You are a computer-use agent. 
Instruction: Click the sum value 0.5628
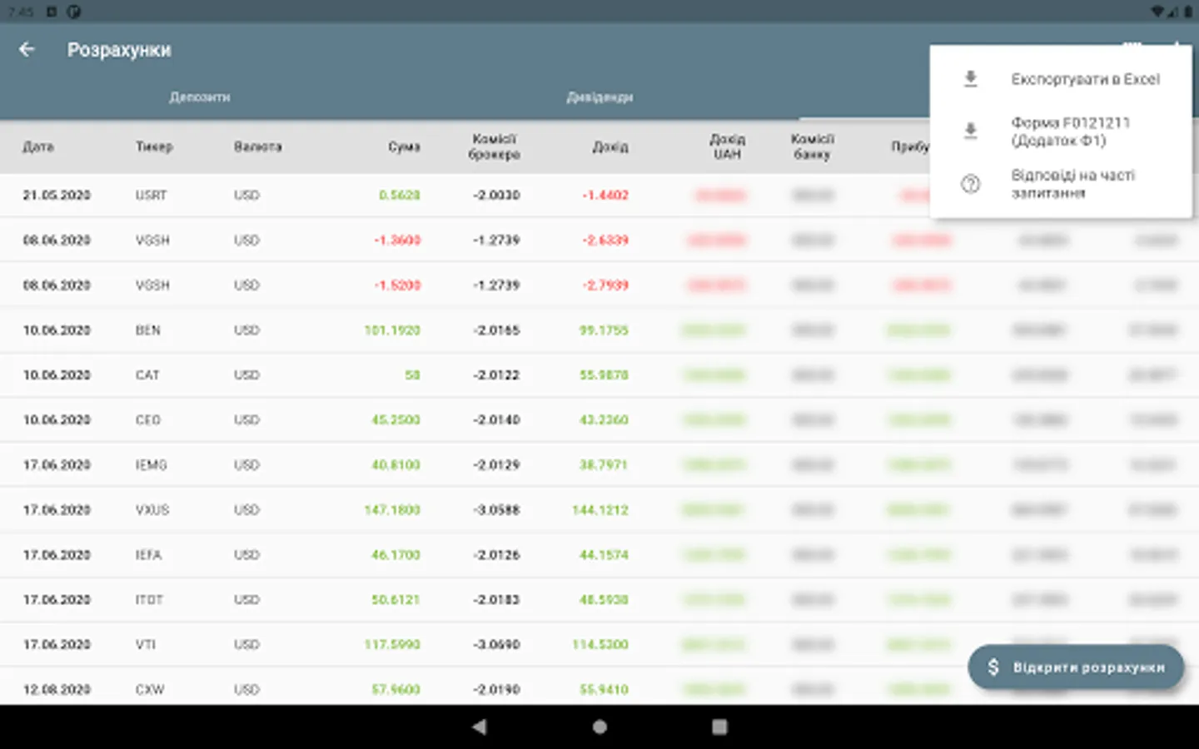coord(400,196)
